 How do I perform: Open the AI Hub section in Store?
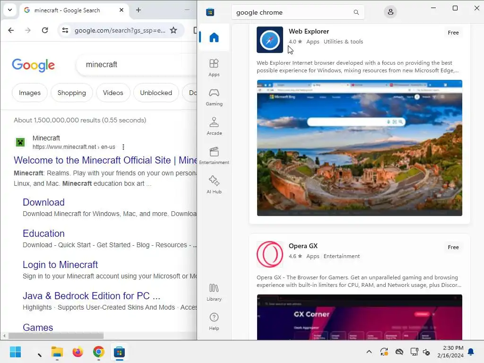pyautogui.click(x=214, y=185)
